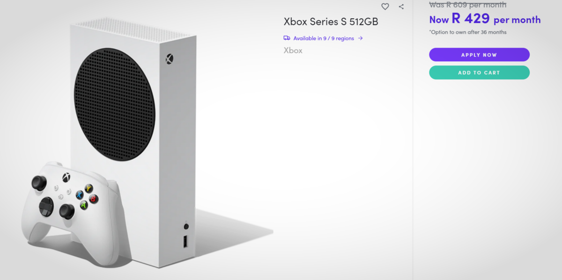Click the APPLY NOW button
Screen dimensions: 562x280
479,55
